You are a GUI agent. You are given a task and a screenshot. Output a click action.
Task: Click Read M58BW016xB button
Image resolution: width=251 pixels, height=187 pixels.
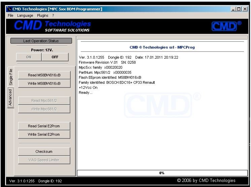tap(44, 75)
